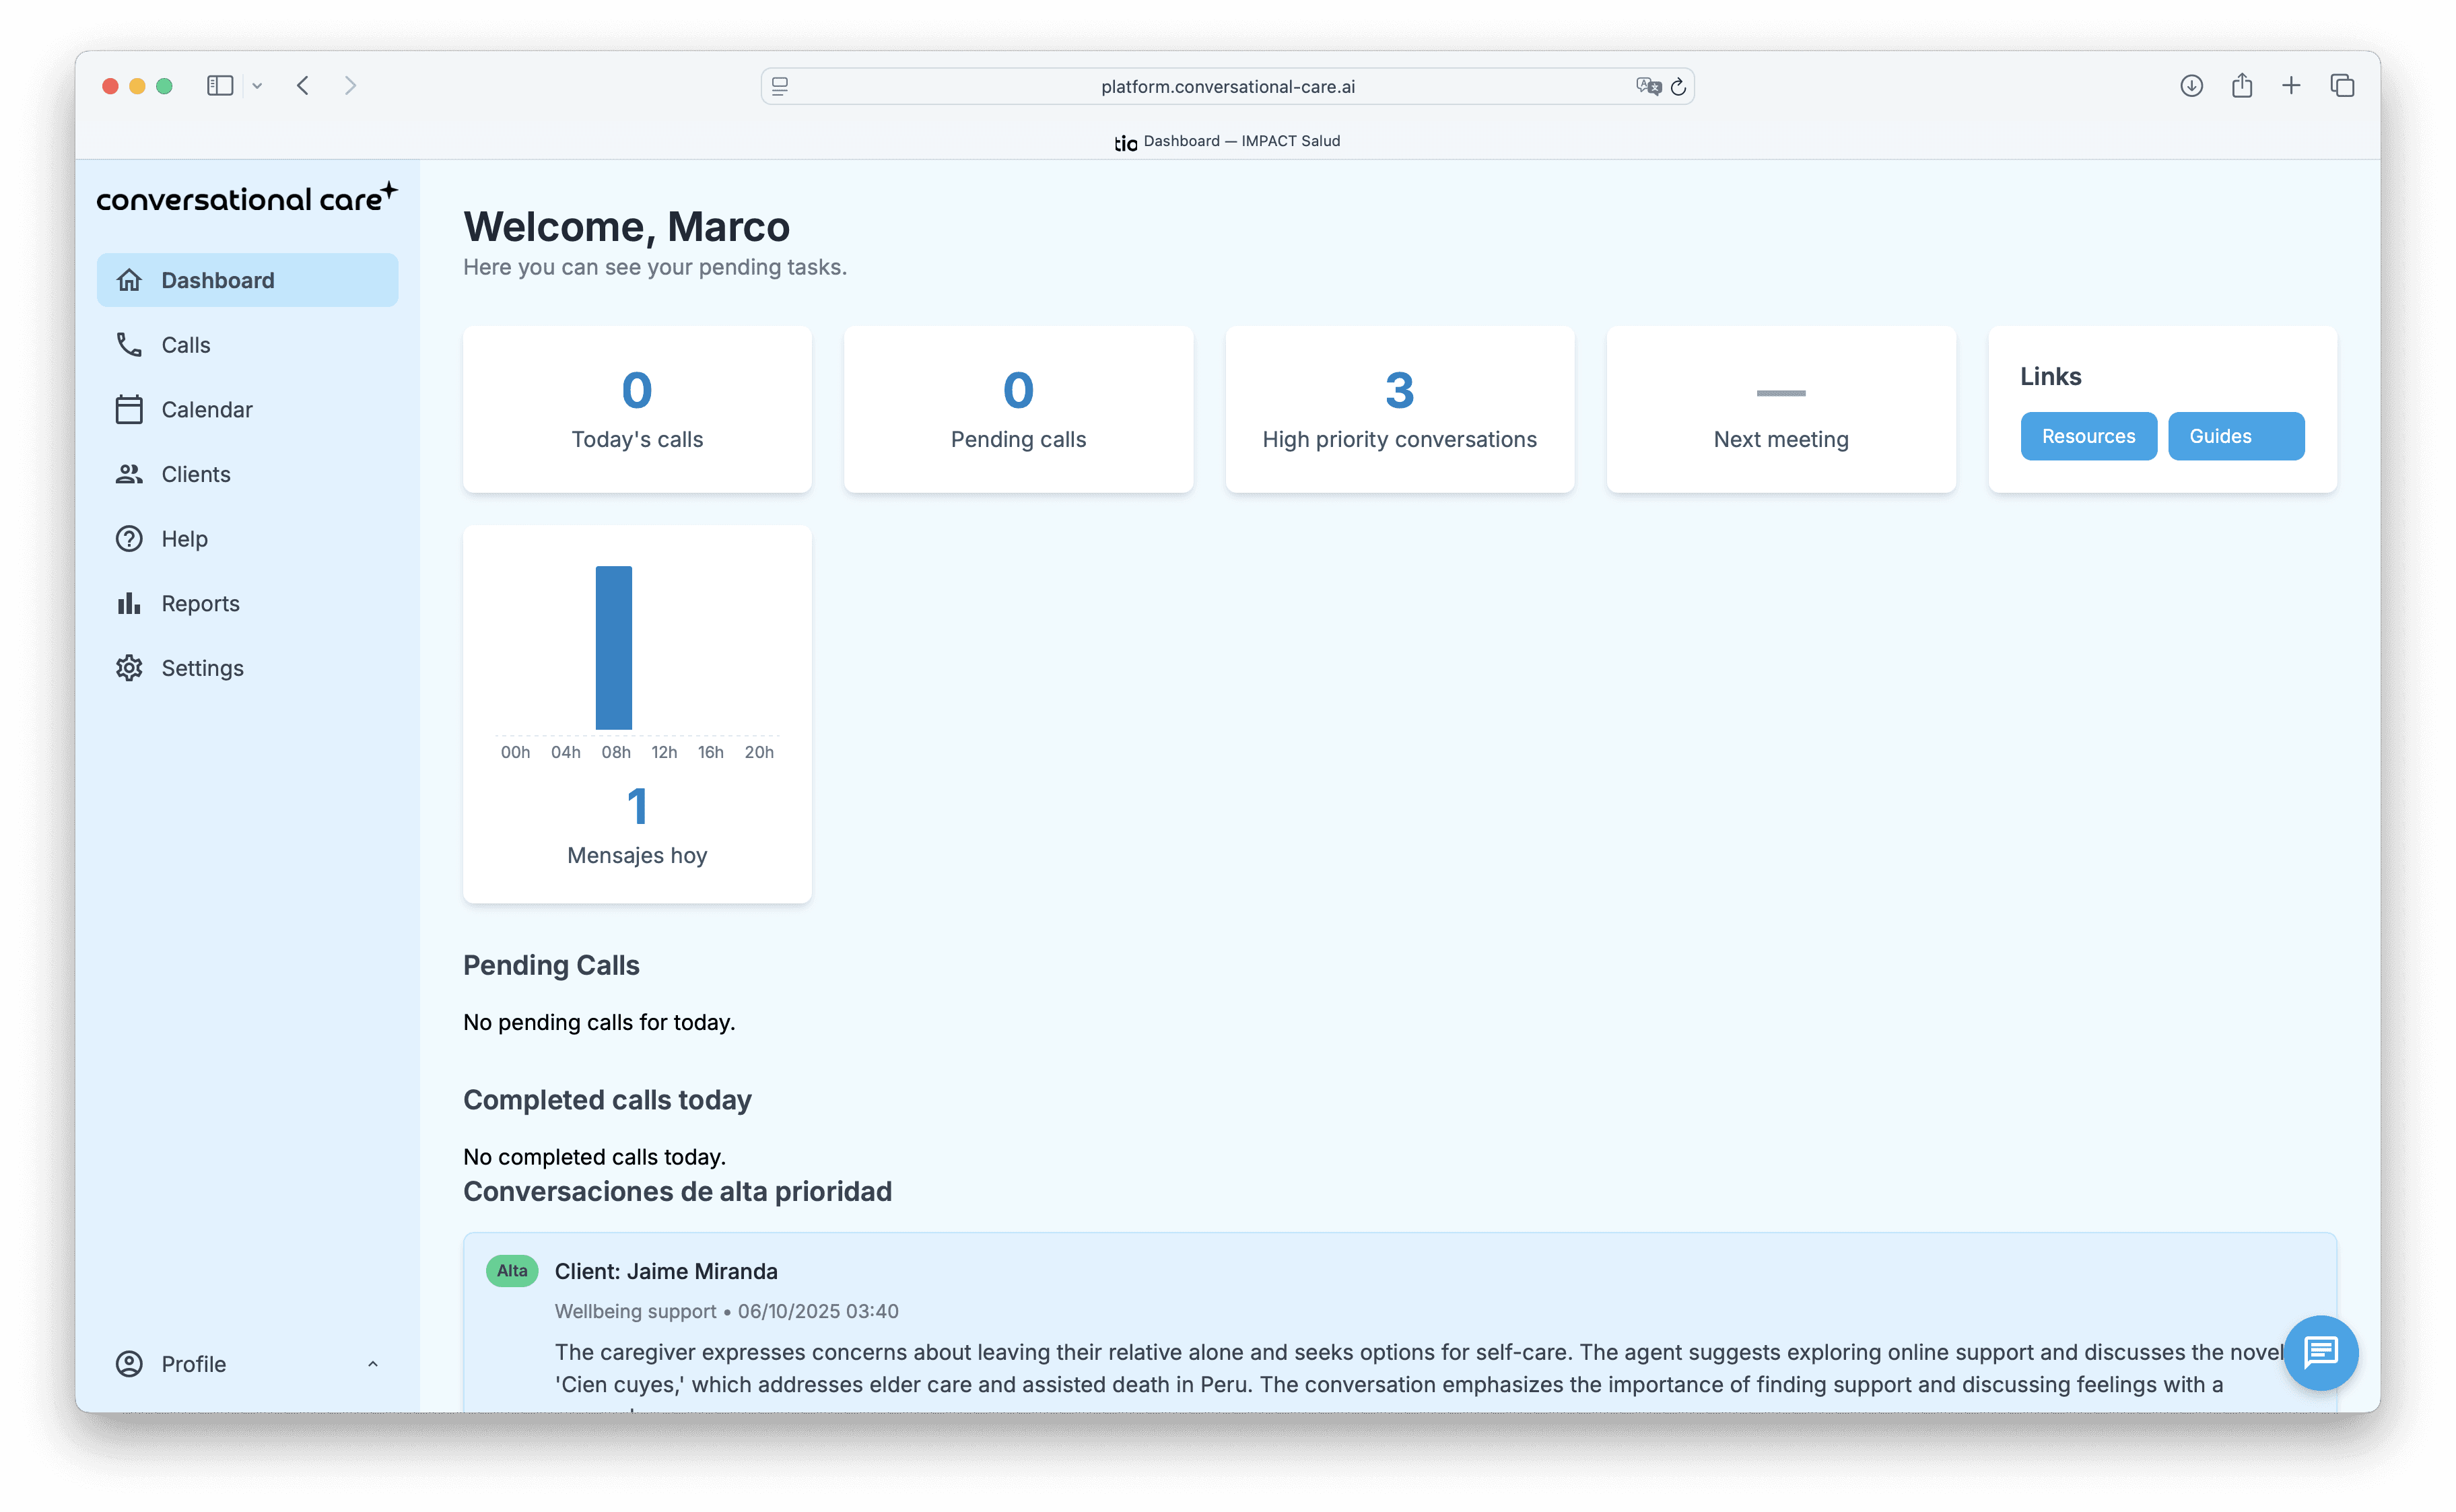Click the Conversaciones de alta prioridad heading

[x=677, y=1192]
